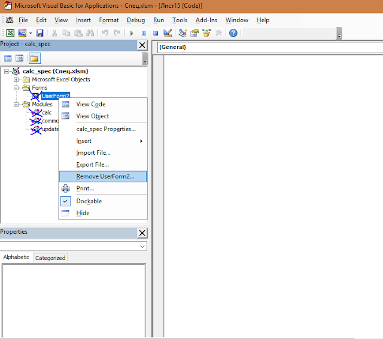Open Project Explorer toolbar icon

(x=183, y=33)
